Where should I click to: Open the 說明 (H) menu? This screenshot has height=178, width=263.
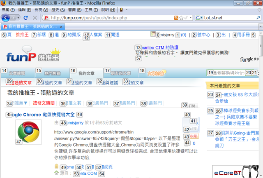coord(108,10)
